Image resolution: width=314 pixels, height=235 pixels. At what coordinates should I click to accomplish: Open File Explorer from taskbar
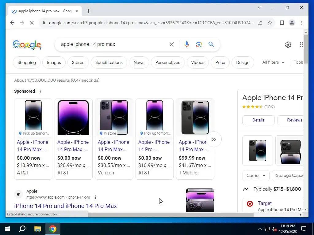(37, 229)
